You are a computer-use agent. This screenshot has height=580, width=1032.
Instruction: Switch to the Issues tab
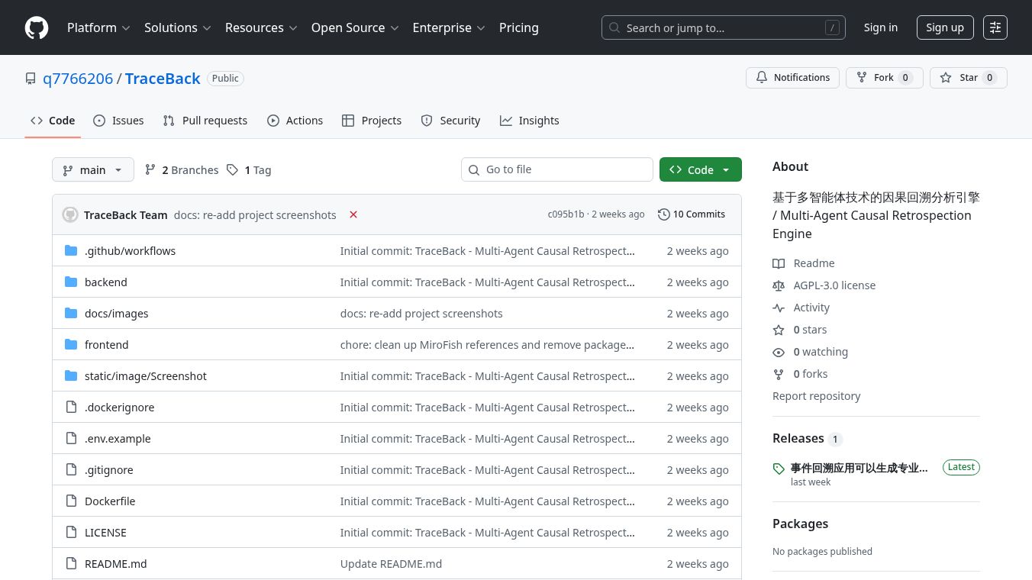(x=118, y=121)
